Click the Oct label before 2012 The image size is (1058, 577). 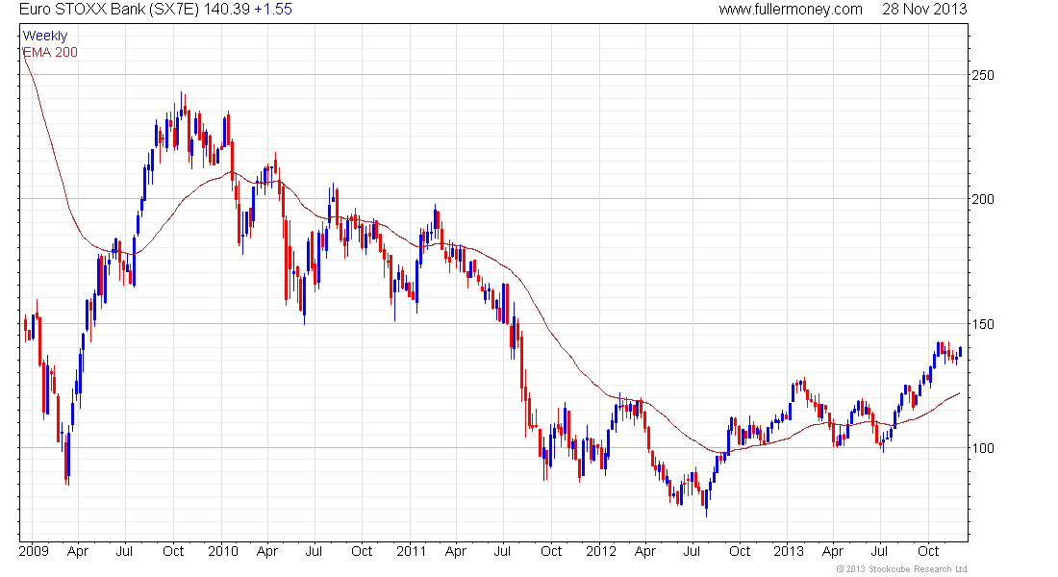551,551
